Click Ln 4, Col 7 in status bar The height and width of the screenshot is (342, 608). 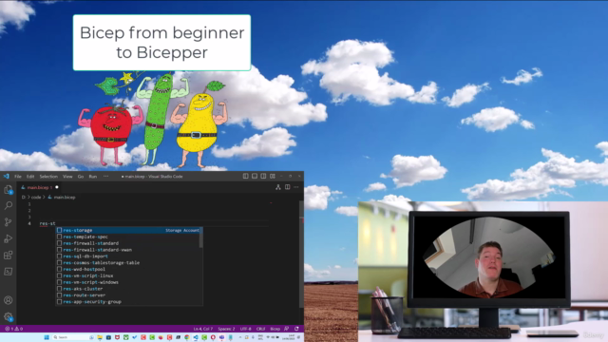pos(202,329)
